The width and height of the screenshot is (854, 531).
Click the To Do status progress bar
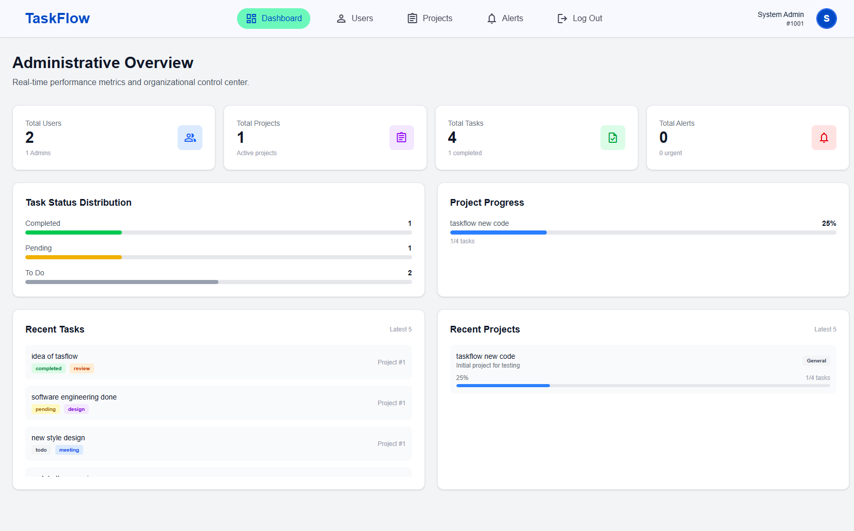pyautogui.click(x=218, y=282)
